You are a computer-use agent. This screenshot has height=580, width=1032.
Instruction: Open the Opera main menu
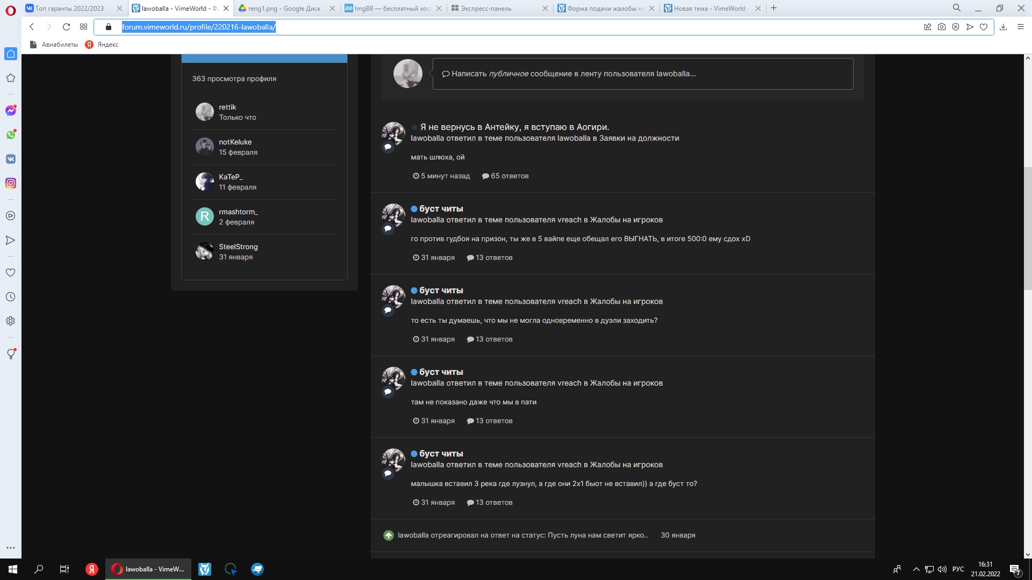click(11, 10)
